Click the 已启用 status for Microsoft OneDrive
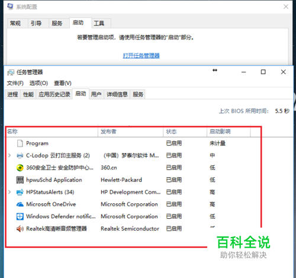This screenshot has height=278, width=296. pyautogui.click(x=174, y=204)
